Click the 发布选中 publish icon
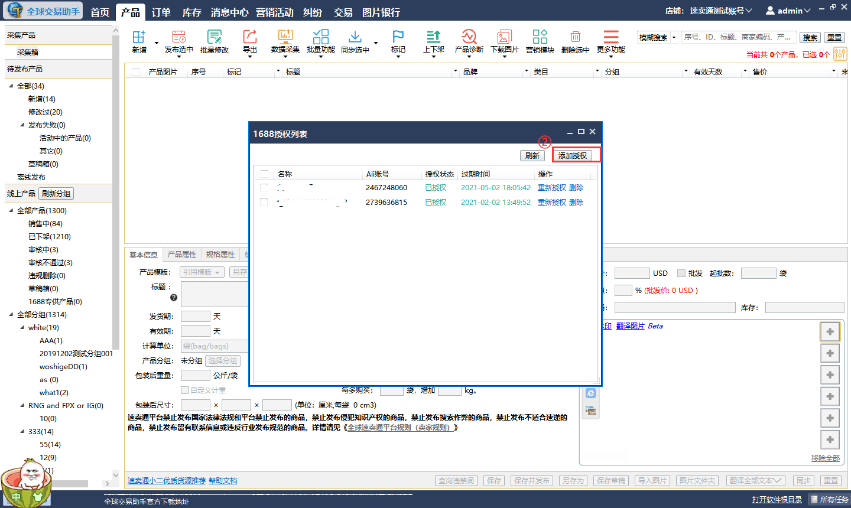851x508 pixels. tap(178, 37)
